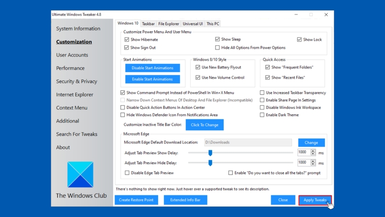The height and width of the screenshot is (217, 385).
Task: Uncheck Show "Recent Files"
Action: 268,78
